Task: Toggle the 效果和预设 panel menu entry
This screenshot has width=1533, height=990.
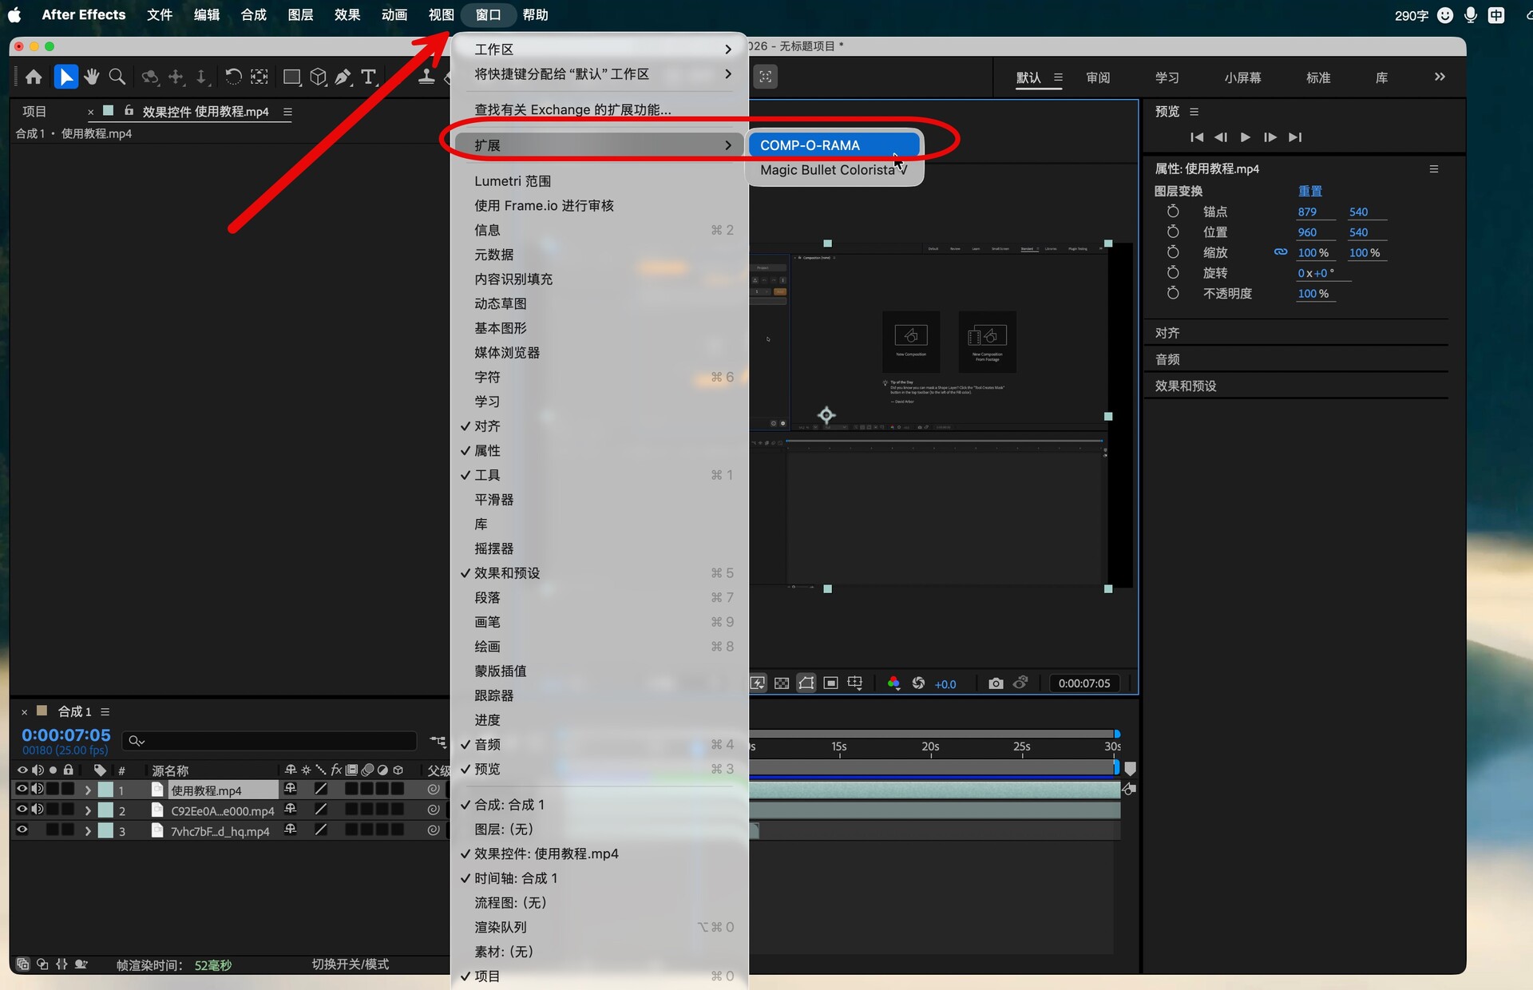Action: [x=599, y=573]
